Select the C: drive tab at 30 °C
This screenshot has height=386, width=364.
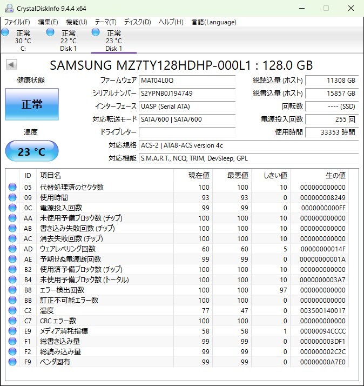pyautogui.click(x=23, y=41)
